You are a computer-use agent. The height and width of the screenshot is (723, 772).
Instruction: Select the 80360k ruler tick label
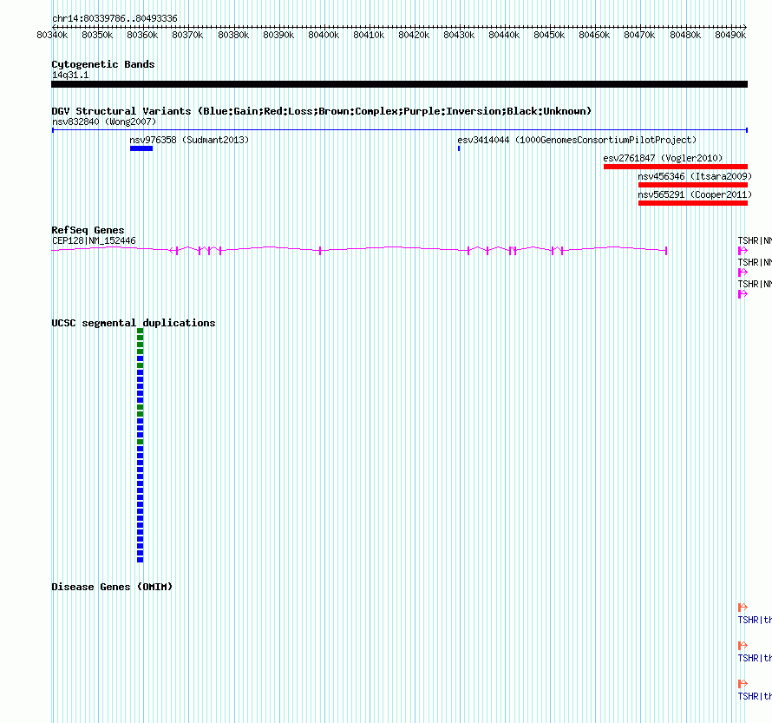click(142, 35)
